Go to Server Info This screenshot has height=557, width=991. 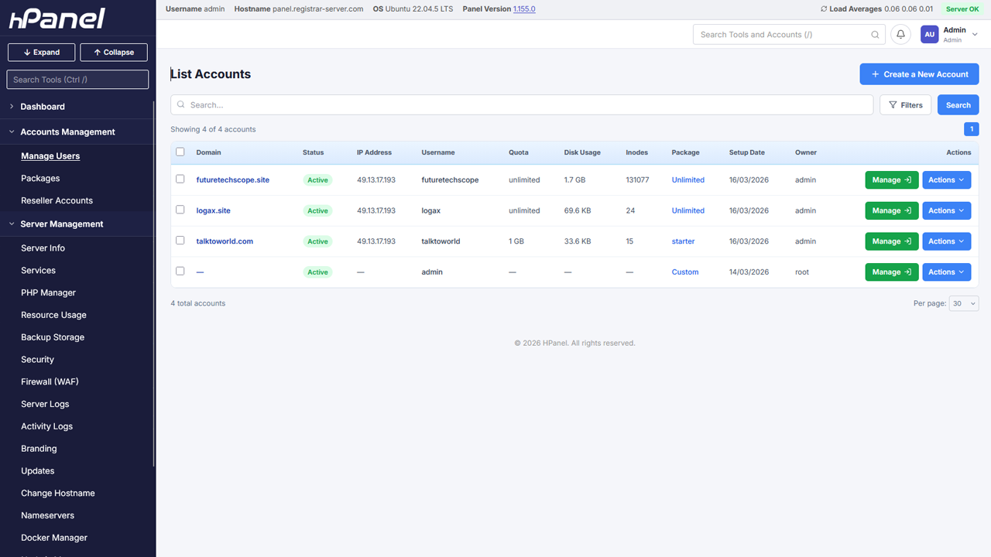pos(43,248)
